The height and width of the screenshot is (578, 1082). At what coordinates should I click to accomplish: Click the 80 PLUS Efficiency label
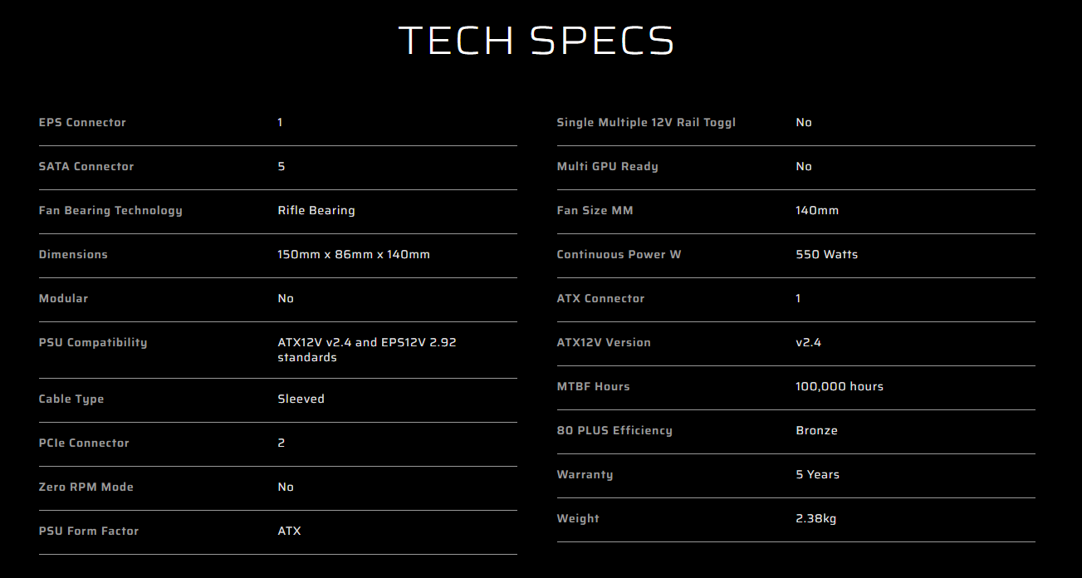click(x=614, y=430)
